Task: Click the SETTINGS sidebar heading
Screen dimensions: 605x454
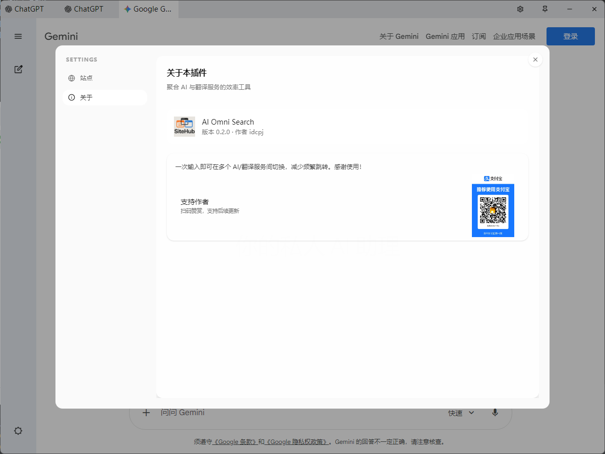Action: click(x=82, y=60)
